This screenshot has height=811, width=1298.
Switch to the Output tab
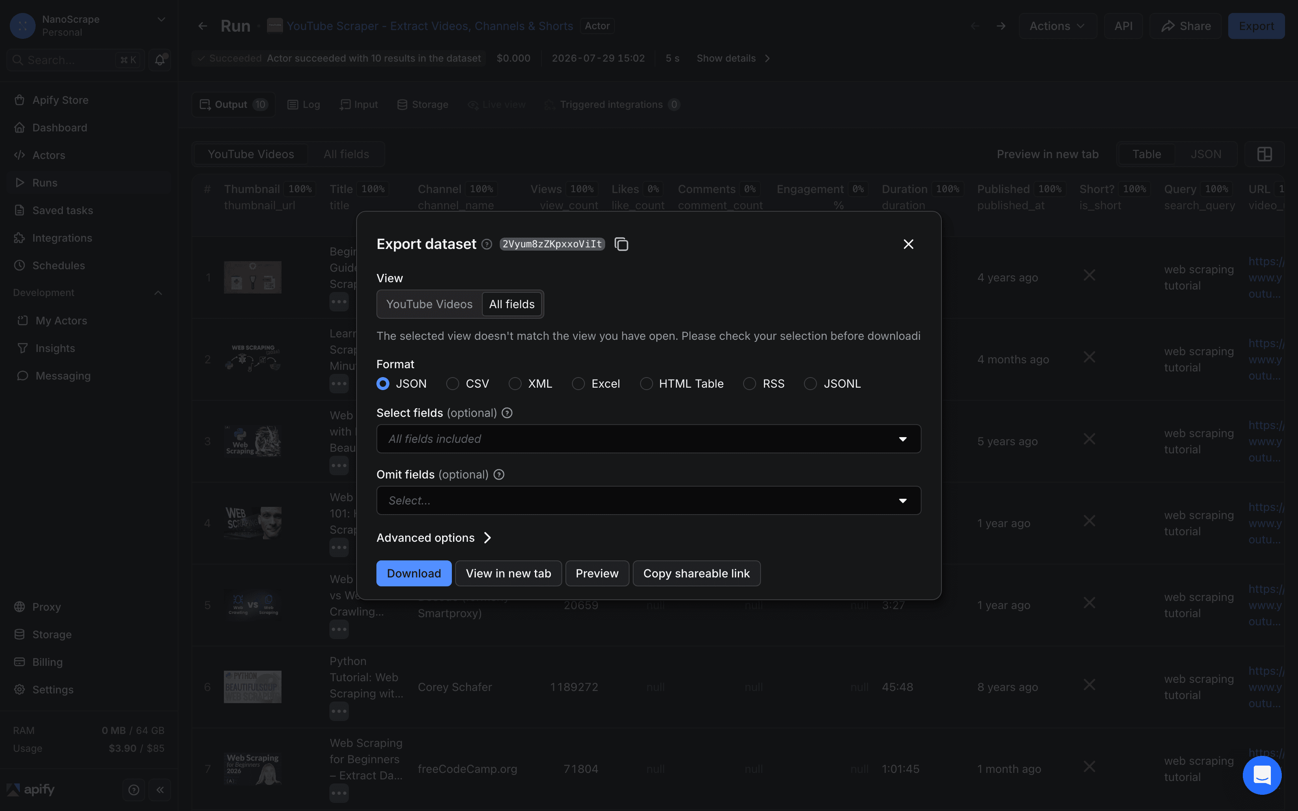coord(233,105)
